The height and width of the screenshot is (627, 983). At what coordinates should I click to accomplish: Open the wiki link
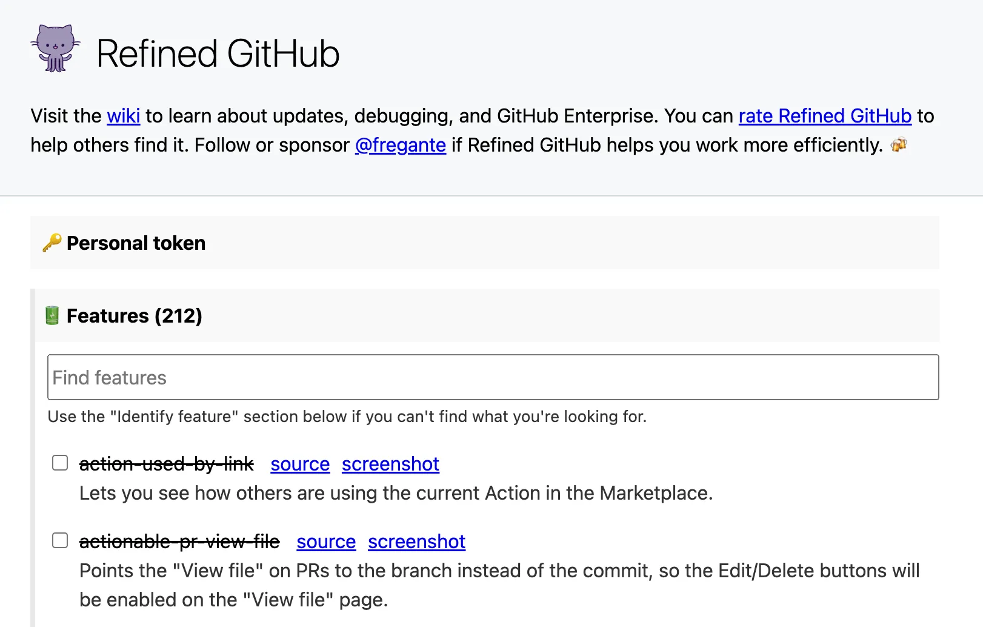pyautogui.click(x=124, y=116)
